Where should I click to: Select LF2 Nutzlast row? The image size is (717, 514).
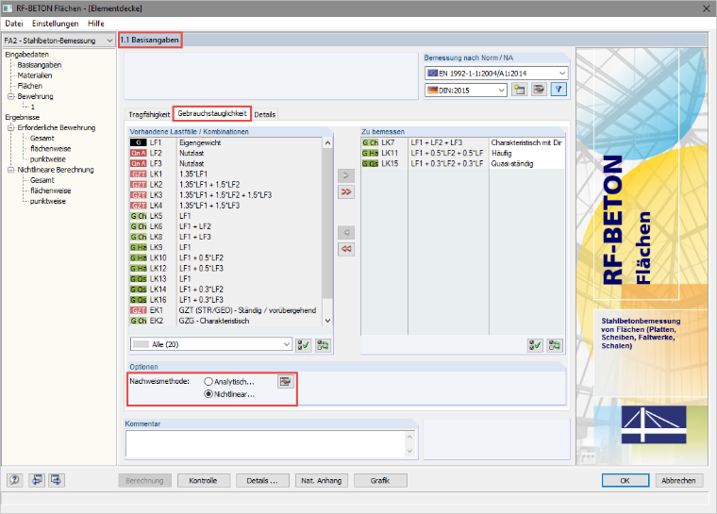(x=225, y=153)
